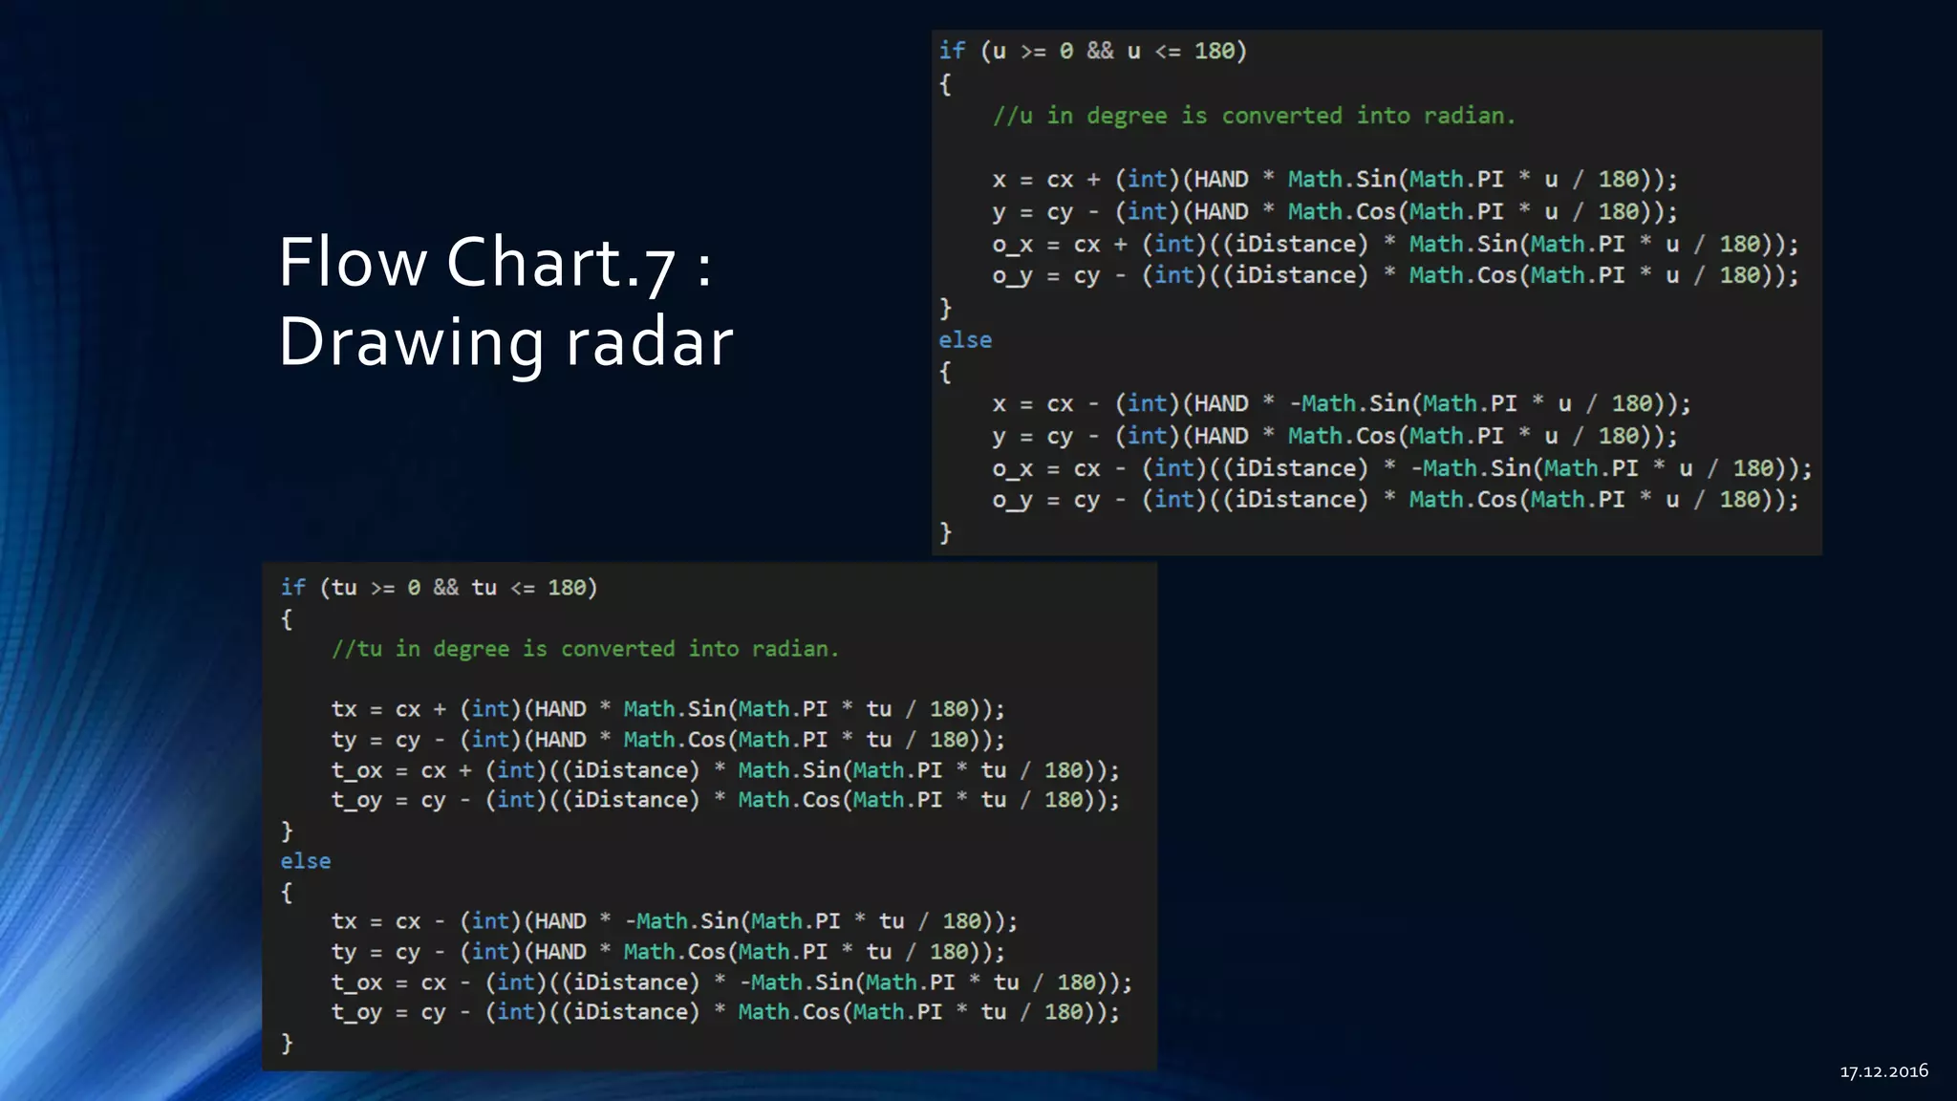Click the line 'tx = cx - (int)(HAND * -Math.Sin'
The height and width of the screenshot is (1101, 1957).
pos(675,921)
